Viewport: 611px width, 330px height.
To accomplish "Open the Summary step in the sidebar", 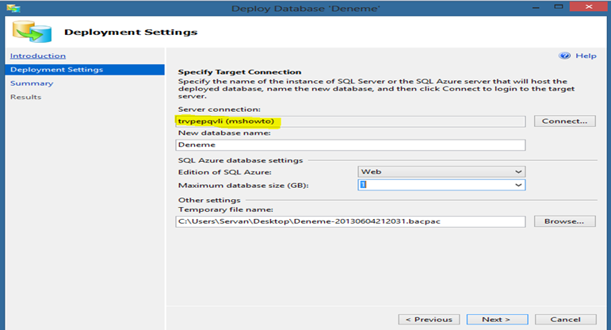I will pos(32,83).
